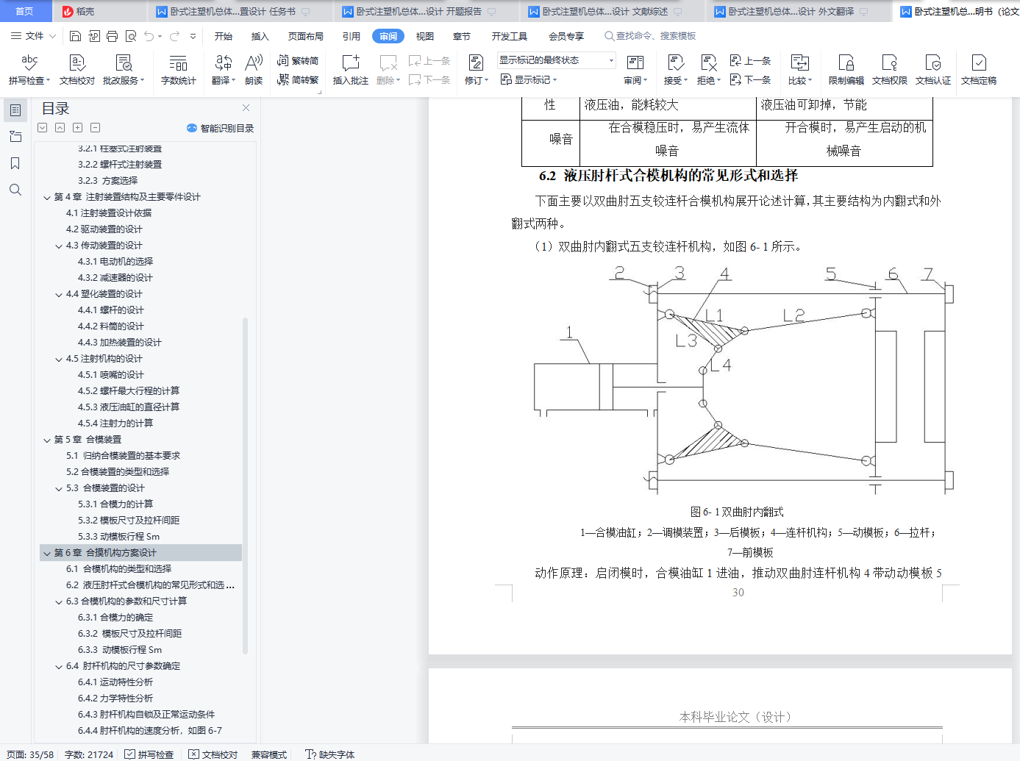Open the 开始 ribbon tab
Image resolution: width=1020 pixels, height=761 pixels.
(223, 36)
